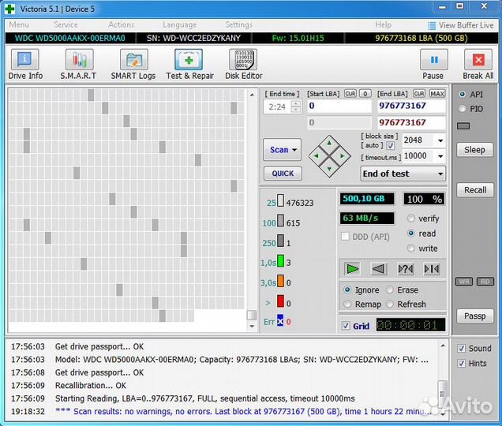
Task: Open the Help menu
Action: point(383,24)
